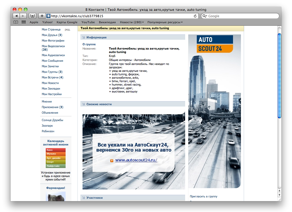Launch the Зоопарк app
This screenshot has height=212, width=292.
tap(47, 126)
